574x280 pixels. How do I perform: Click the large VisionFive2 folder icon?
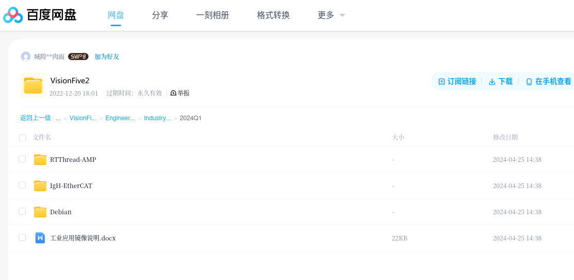pyautogui.click(x=33, y=85)
